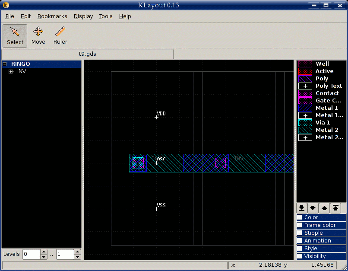
Task: Click the Well layer color swatch
Action: (305, 64)
